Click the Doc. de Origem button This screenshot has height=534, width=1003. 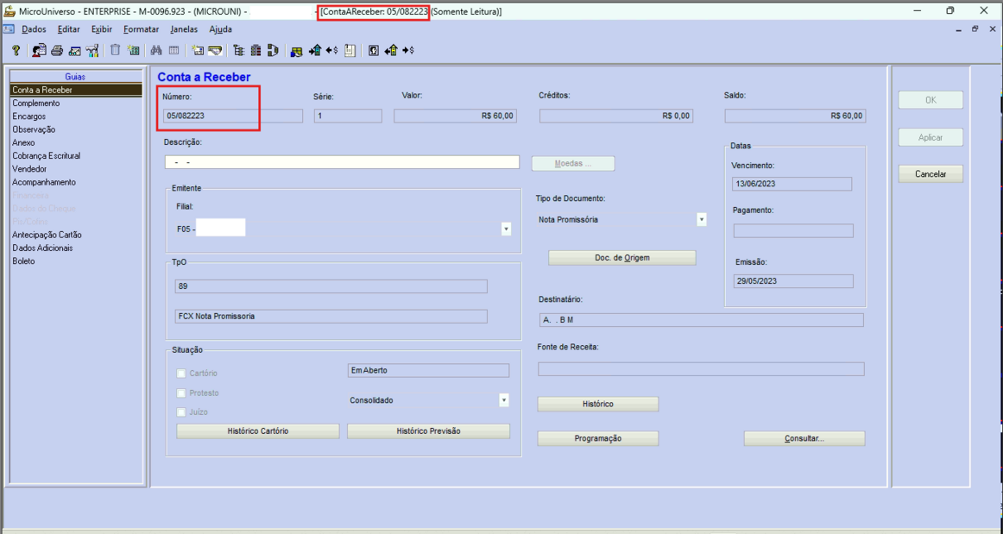(622, 258)
